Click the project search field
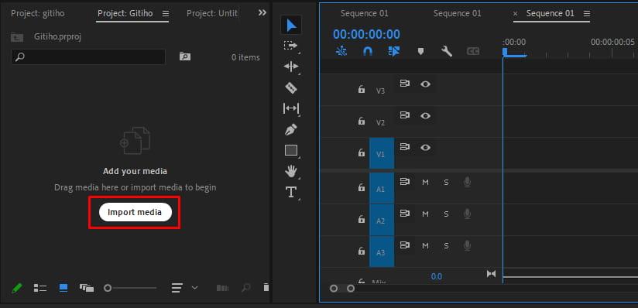 [x=88, y=57]
